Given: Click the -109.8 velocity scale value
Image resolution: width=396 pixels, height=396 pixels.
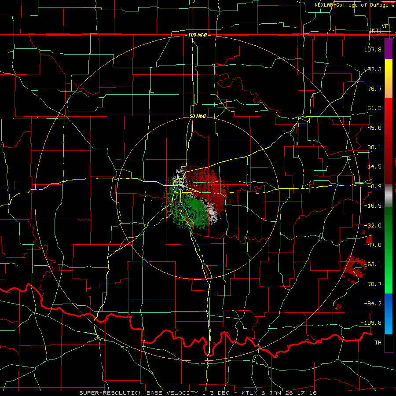Looking at the screenshot, I should point(371,323).
